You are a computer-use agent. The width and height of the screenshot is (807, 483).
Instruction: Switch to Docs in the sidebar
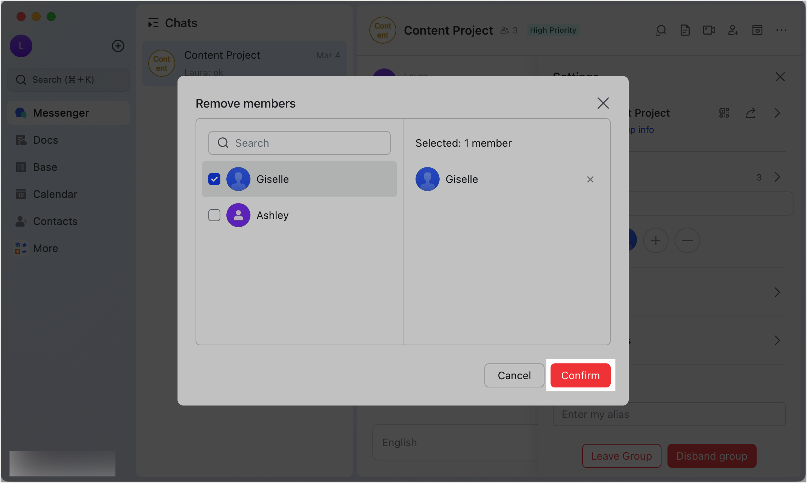[x=46, y=140]
